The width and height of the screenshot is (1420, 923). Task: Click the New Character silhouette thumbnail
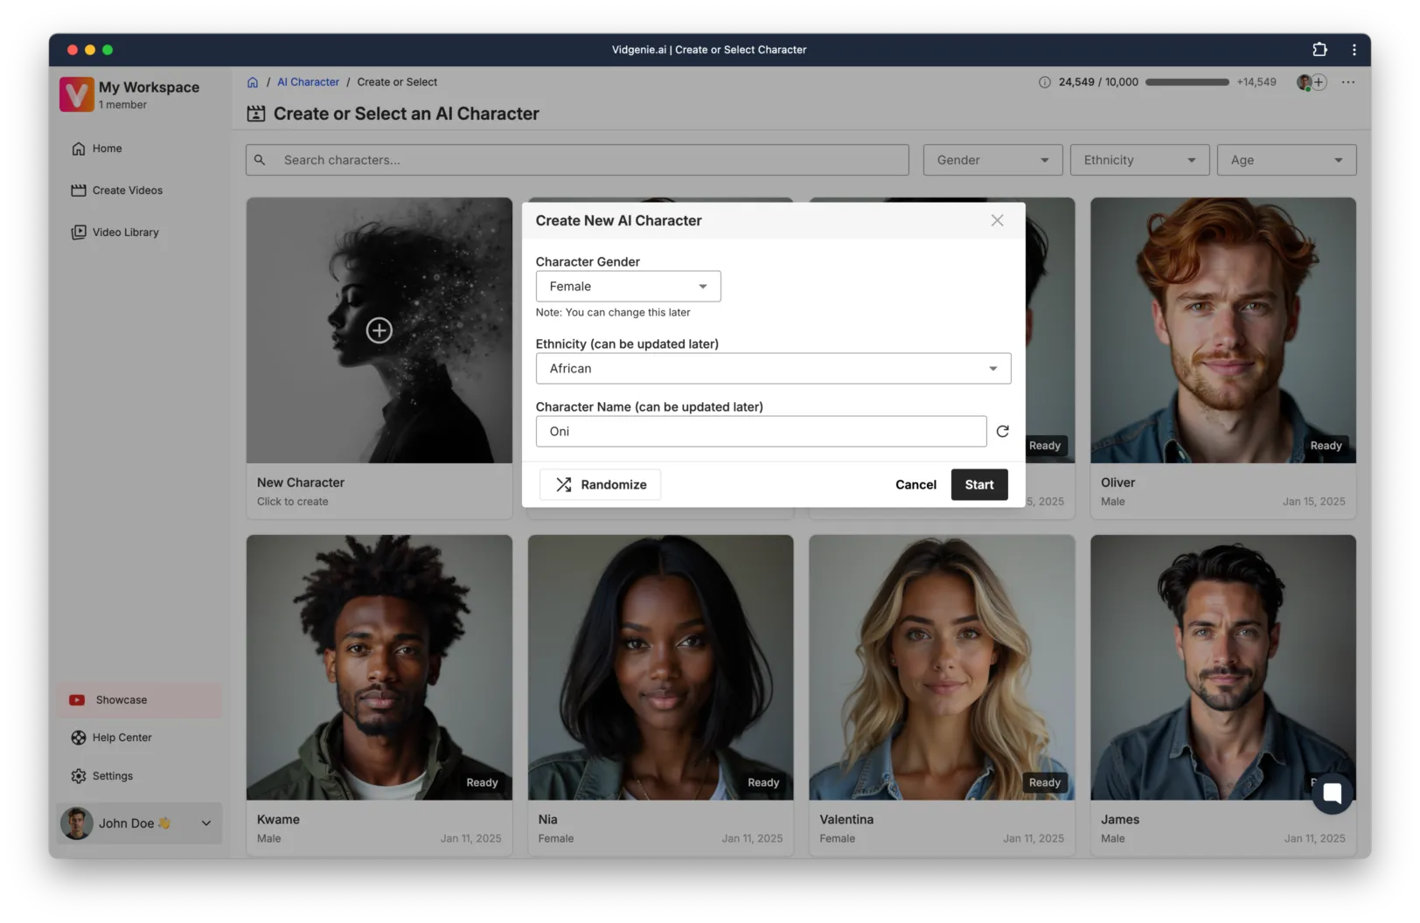coord(379,330)
